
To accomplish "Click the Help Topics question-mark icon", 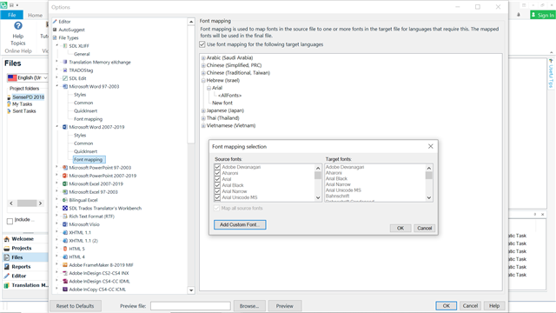I will [x=17, y=25].
